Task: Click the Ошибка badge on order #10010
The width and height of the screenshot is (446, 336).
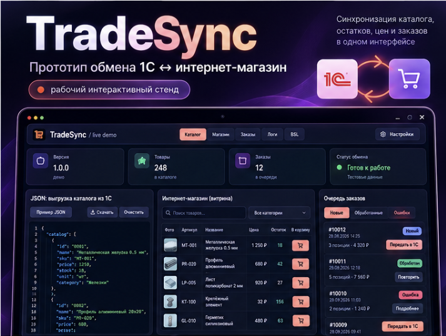Action: [x=410, y=295]
